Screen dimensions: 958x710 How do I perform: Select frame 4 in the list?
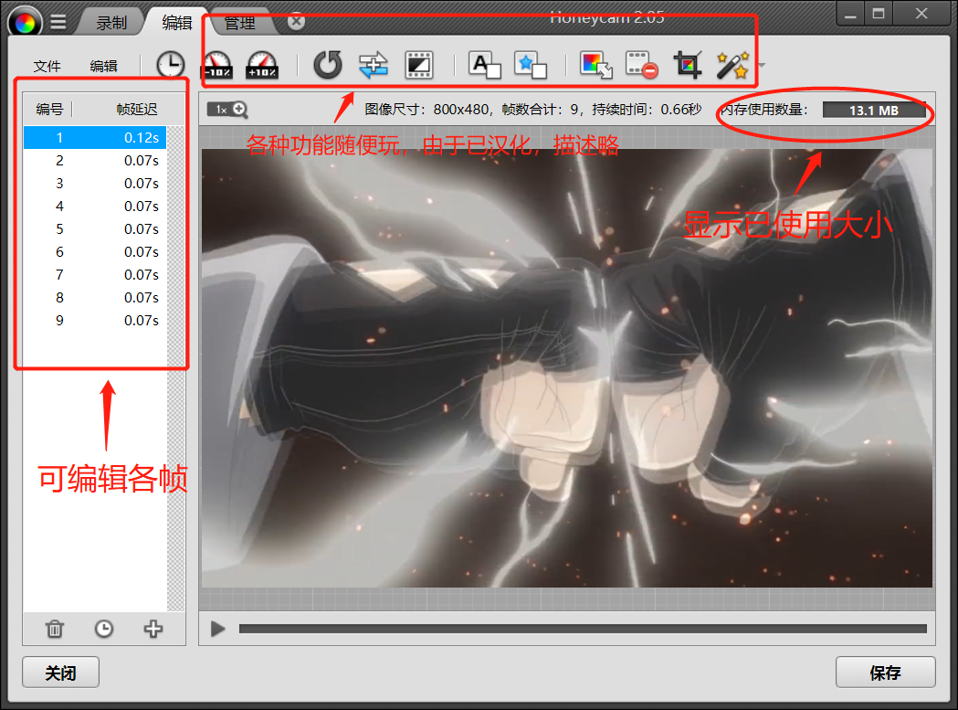(x=95, y=207)
